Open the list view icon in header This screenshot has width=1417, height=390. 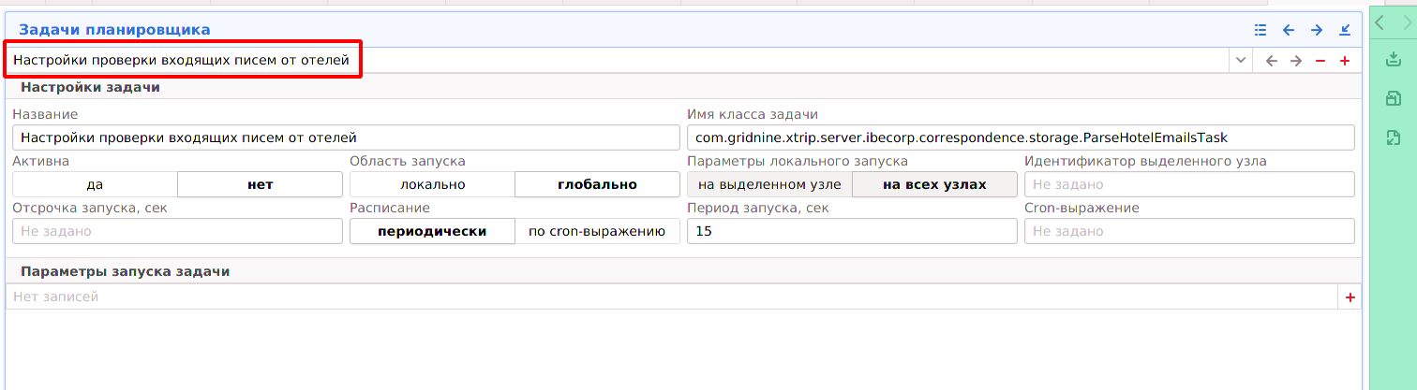point(1260,30)
